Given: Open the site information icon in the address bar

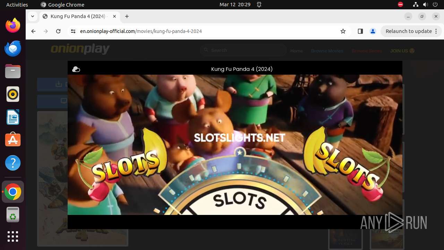Looking at the screenshot, I should (73, 31).
